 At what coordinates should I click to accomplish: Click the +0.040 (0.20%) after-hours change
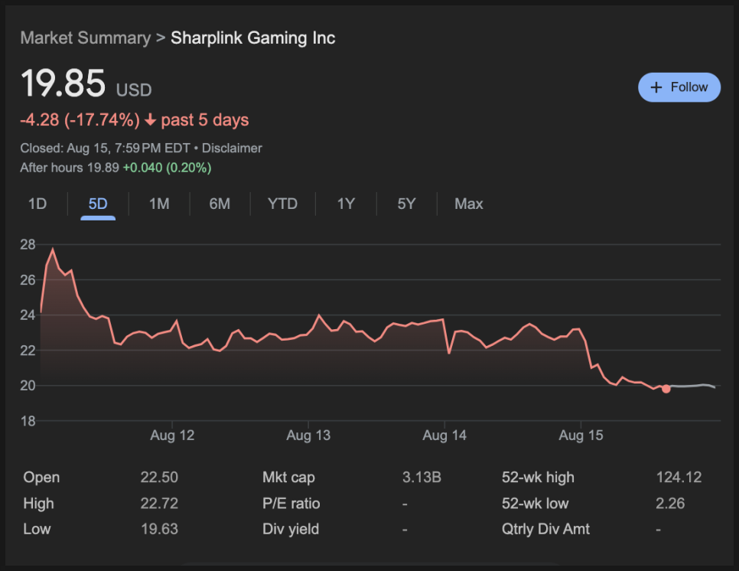(167, 168)
